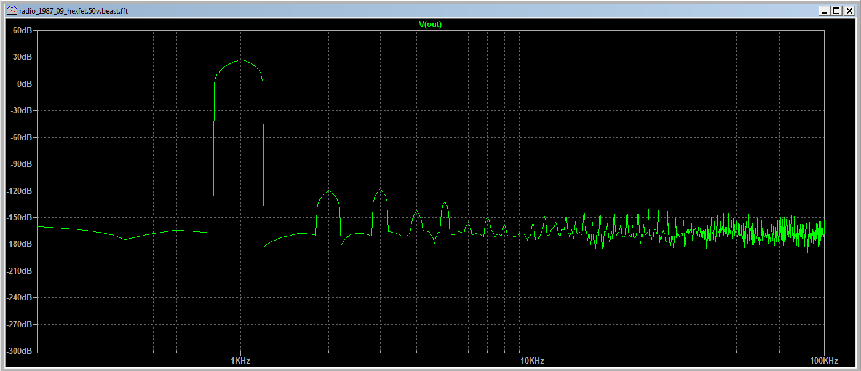Click the -240dB axis label
The height and width of the screenshot is (371, 861).
(18, 298)
